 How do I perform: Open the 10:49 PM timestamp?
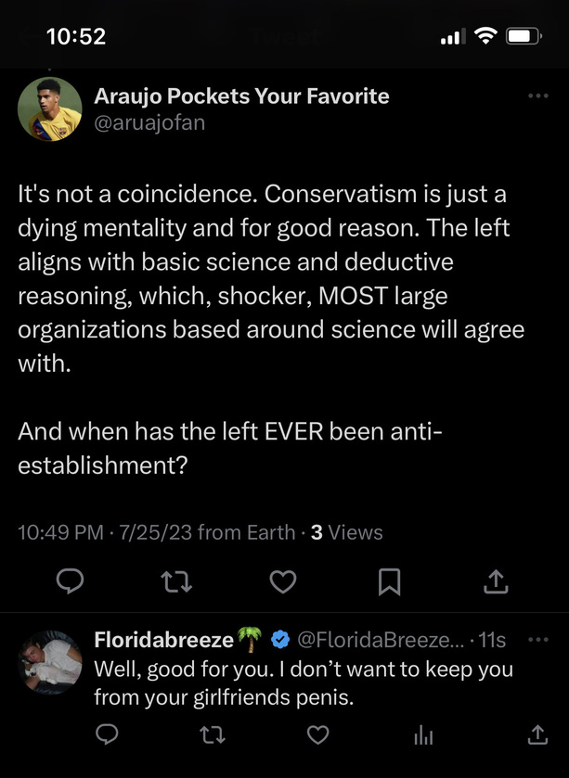[x=60, y=532]
